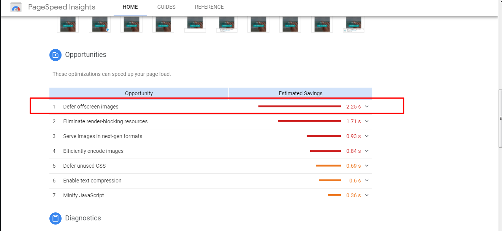Expand Serve images in next-gen formats details
This screenshot has height=231, width=502.
[x=366, y=136]
